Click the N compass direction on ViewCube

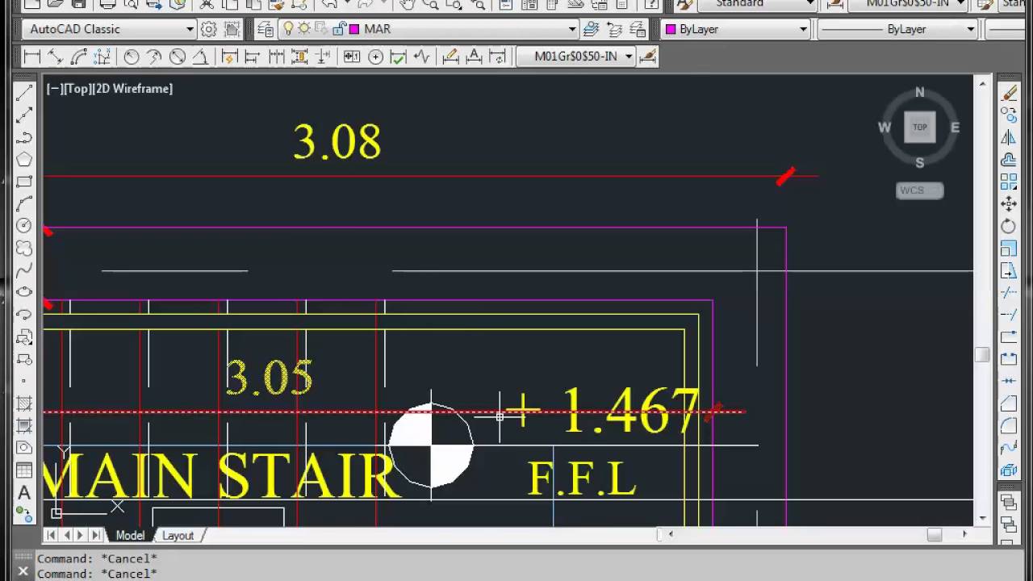919,92
